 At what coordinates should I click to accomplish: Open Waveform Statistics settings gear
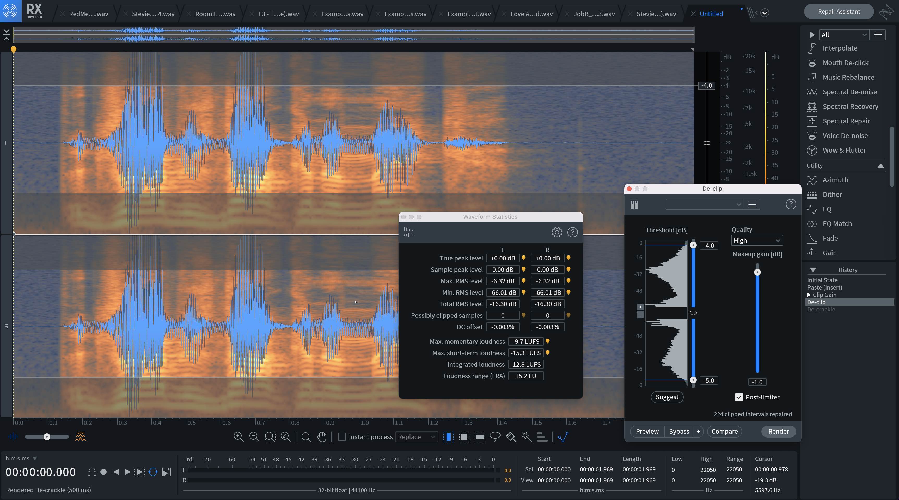[557, 232]
